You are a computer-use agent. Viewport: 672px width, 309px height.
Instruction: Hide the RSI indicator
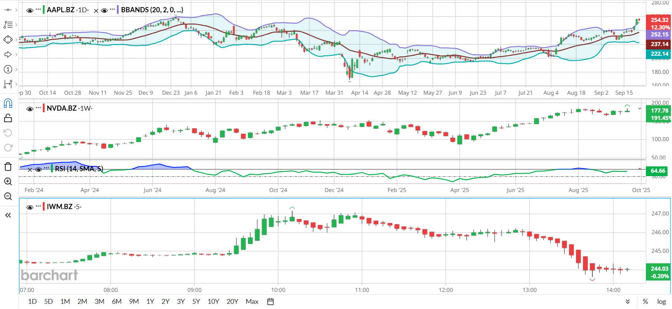click(38, 170)
